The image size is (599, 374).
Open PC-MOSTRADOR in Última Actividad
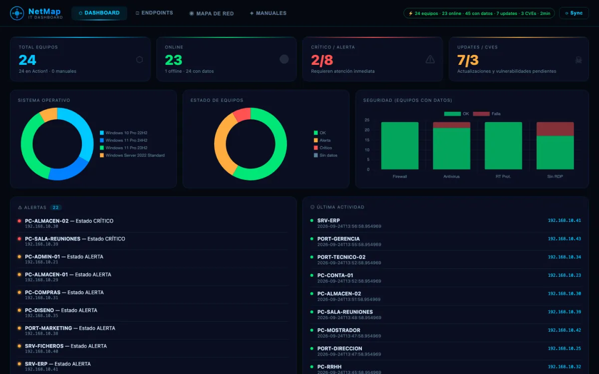coord(446,333)
